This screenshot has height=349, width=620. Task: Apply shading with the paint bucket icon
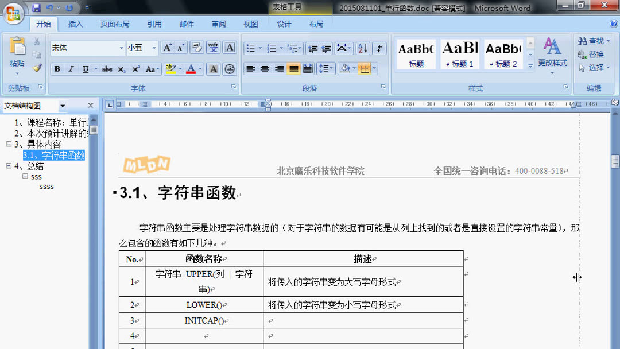346,68
